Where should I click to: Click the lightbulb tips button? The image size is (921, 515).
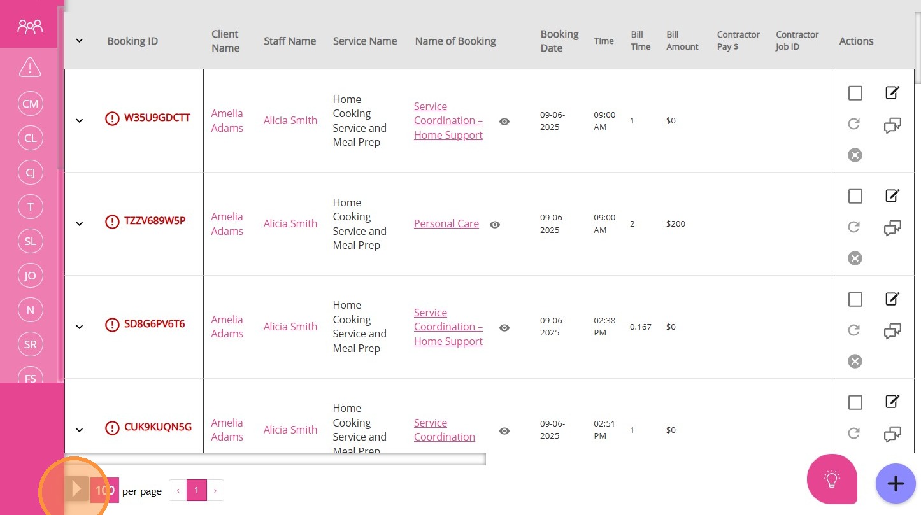[x=831, y=479]
